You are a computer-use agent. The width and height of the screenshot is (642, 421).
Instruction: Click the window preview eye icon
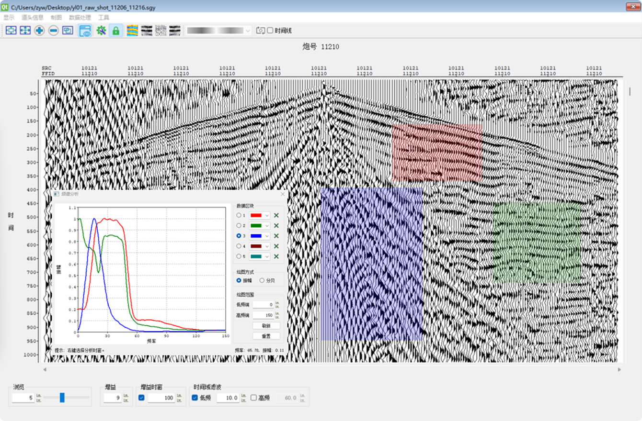85,31
